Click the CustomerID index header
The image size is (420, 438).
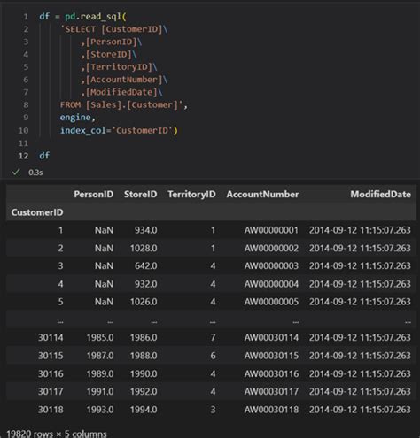click(x=37, y=212)
